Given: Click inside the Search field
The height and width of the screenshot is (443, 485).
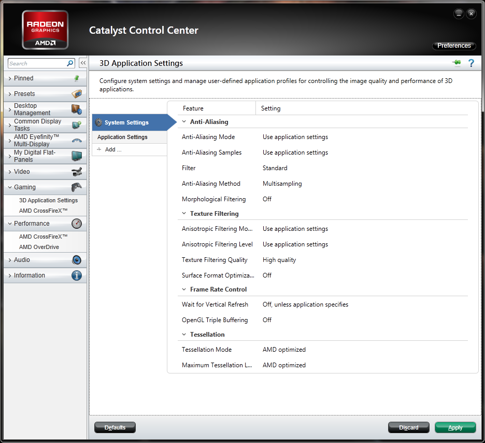Looking at the screenshot, I should 37,63.
